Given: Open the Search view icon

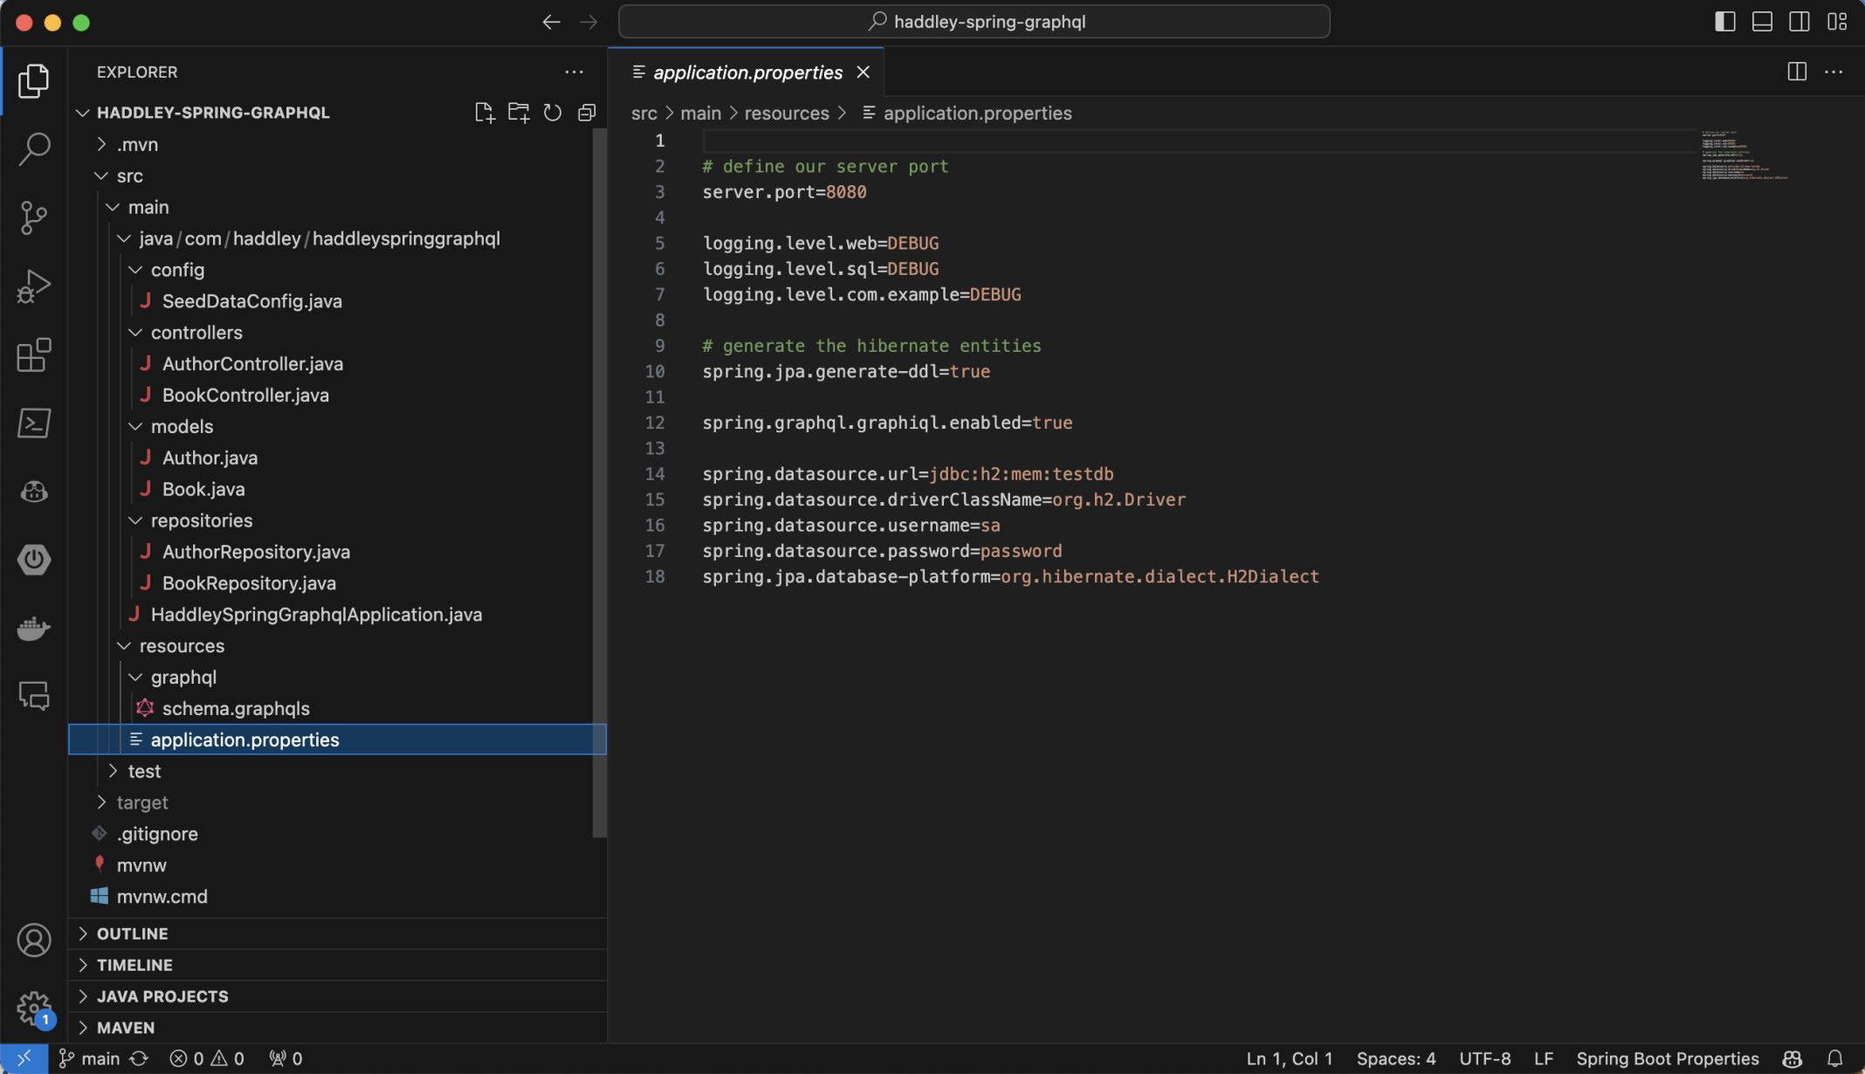Looking at the screenshot, I should (33, 148).
